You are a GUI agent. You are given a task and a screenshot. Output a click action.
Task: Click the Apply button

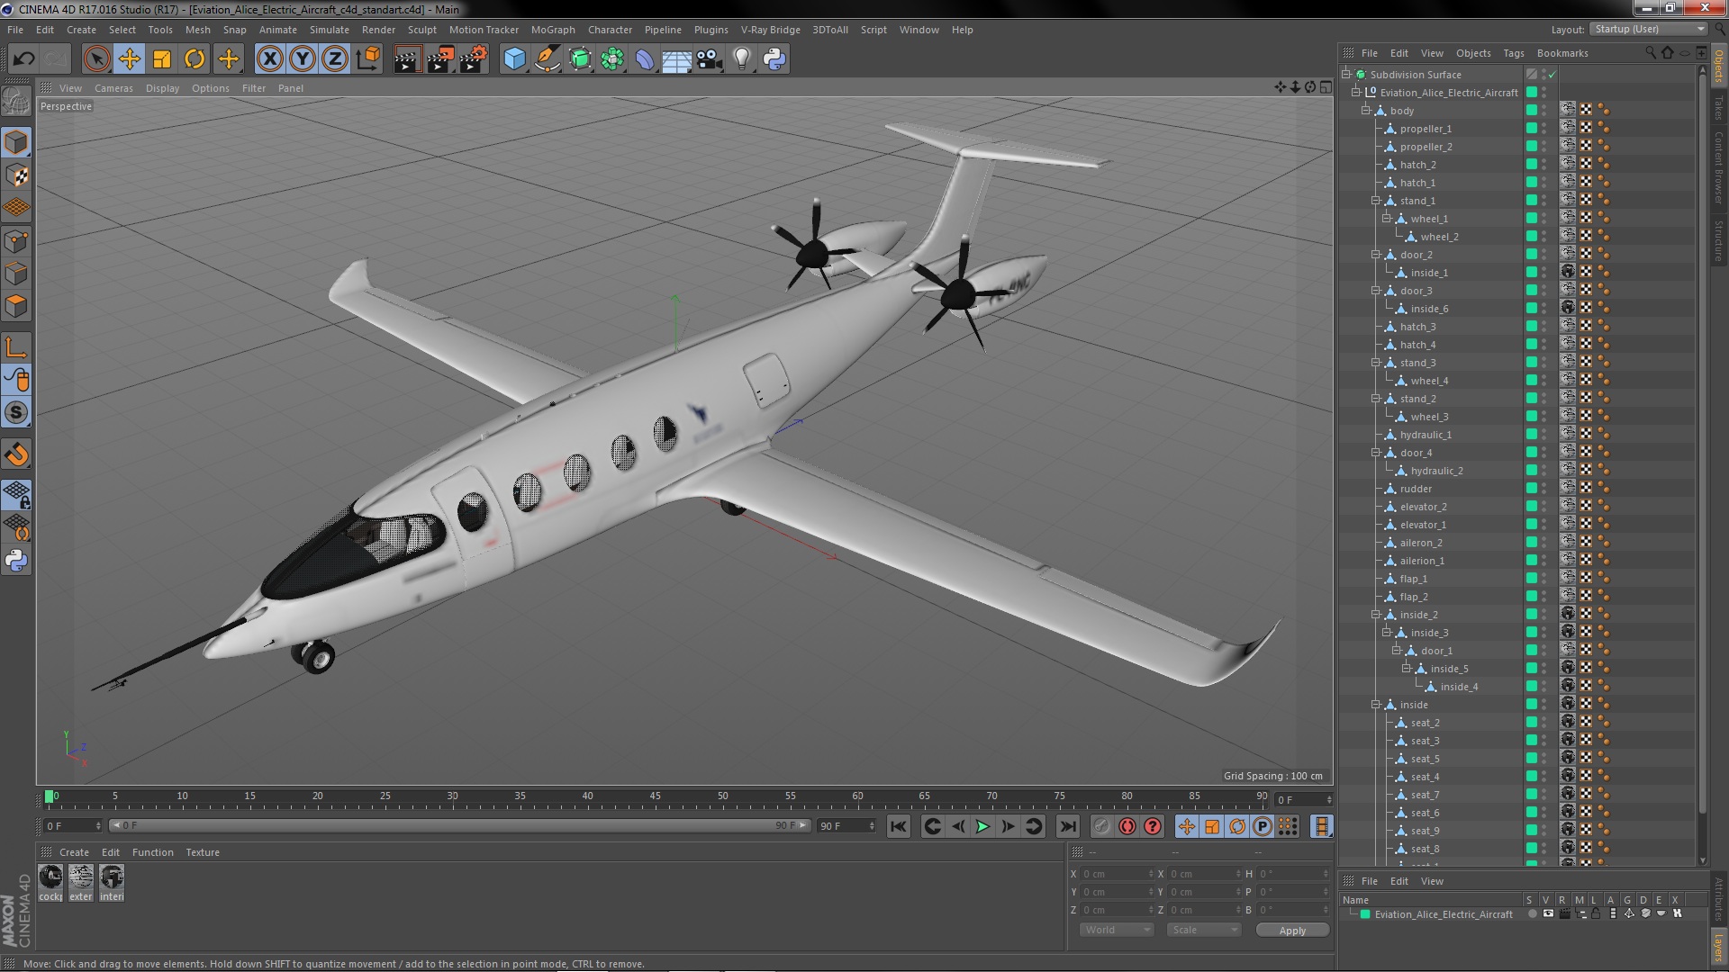pyautogui.click(x=1292, y=931)
